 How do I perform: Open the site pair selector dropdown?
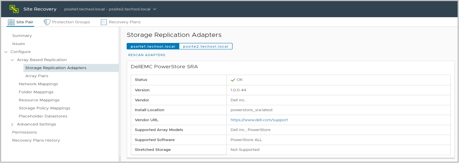(x=155, y=9)
